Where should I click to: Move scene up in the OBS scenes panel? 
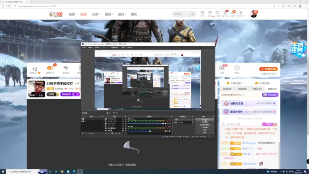point(90,133)
